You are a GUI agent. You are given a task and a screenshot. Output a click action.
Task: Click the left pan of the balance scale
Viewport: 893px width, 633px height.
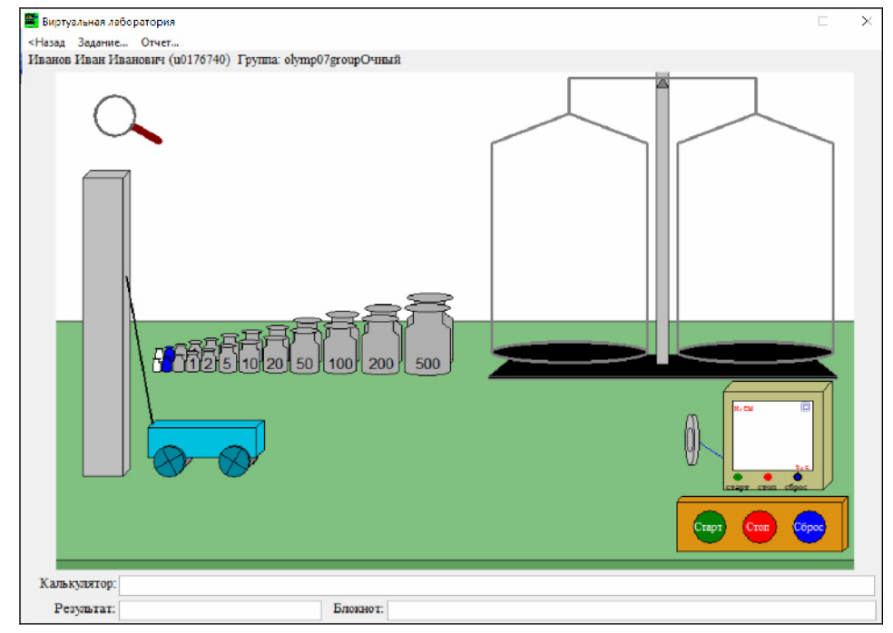point(569,353)
